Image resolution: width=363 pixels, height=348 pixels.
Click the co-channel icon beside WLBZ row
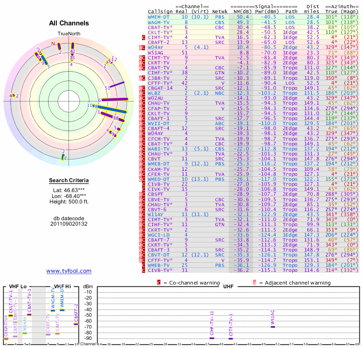coord(143,92)
